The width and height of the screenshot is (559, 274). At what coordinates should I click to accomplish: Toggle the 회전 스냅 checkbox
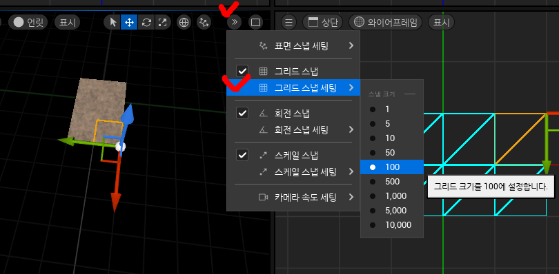coord(242,114)
